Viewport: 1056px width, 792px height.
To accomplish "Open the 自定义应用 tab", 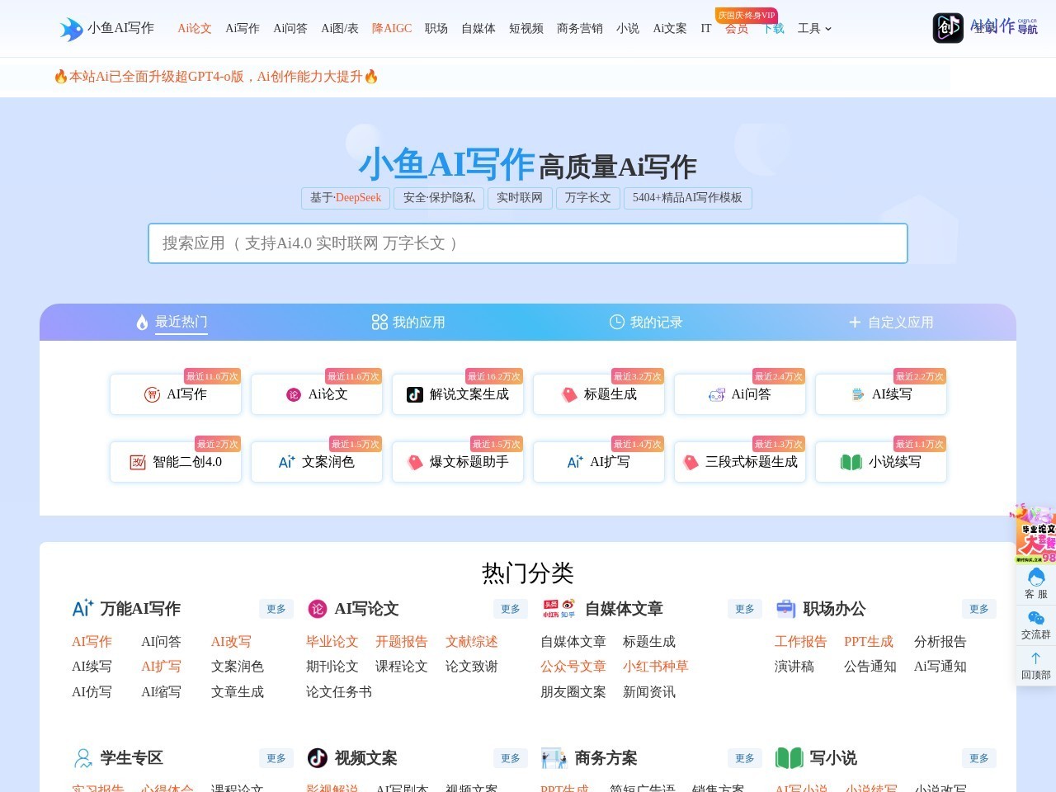I will click(891, 323).
